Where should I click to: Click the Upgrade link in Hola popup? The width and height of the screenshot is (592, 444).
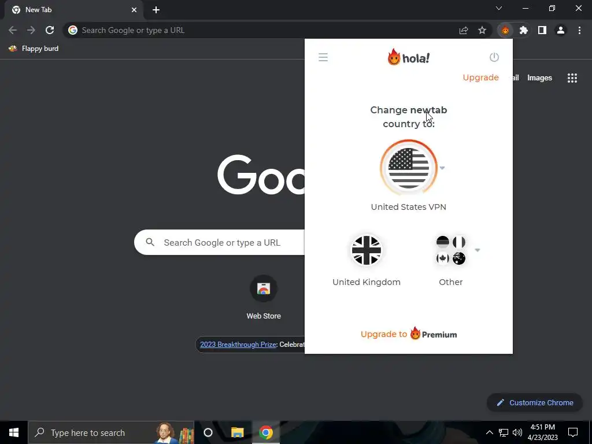pos(480,77)
